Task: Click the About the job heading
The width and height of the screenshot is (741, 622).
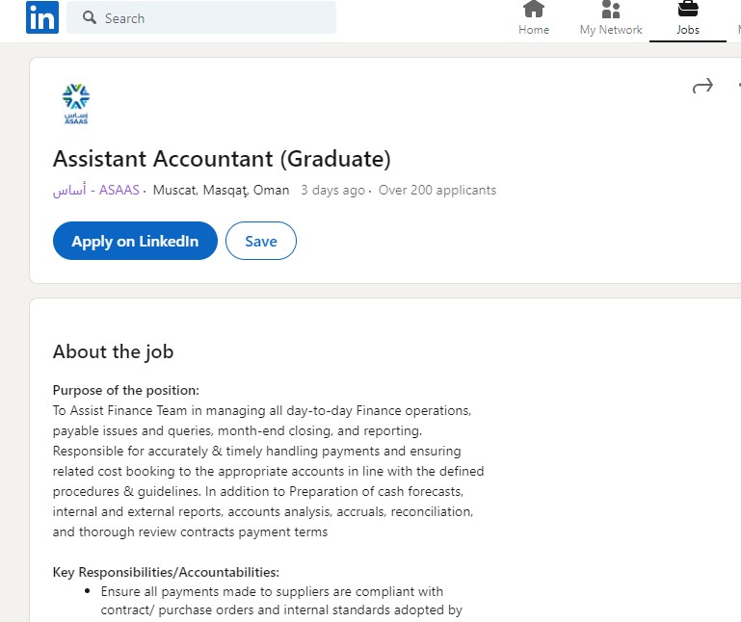Action: (x=113, y=351)
